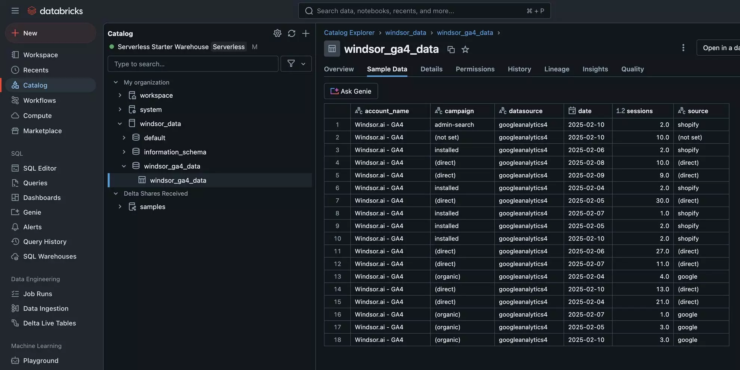The width and height of the screenshot is (740, 370).
Task: Click the account_name column header
Action: coord(390,111)
